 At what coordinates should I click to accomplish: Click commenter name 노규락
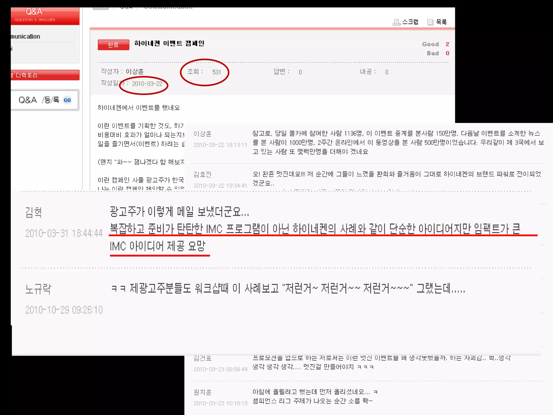[x=38, y=289]
